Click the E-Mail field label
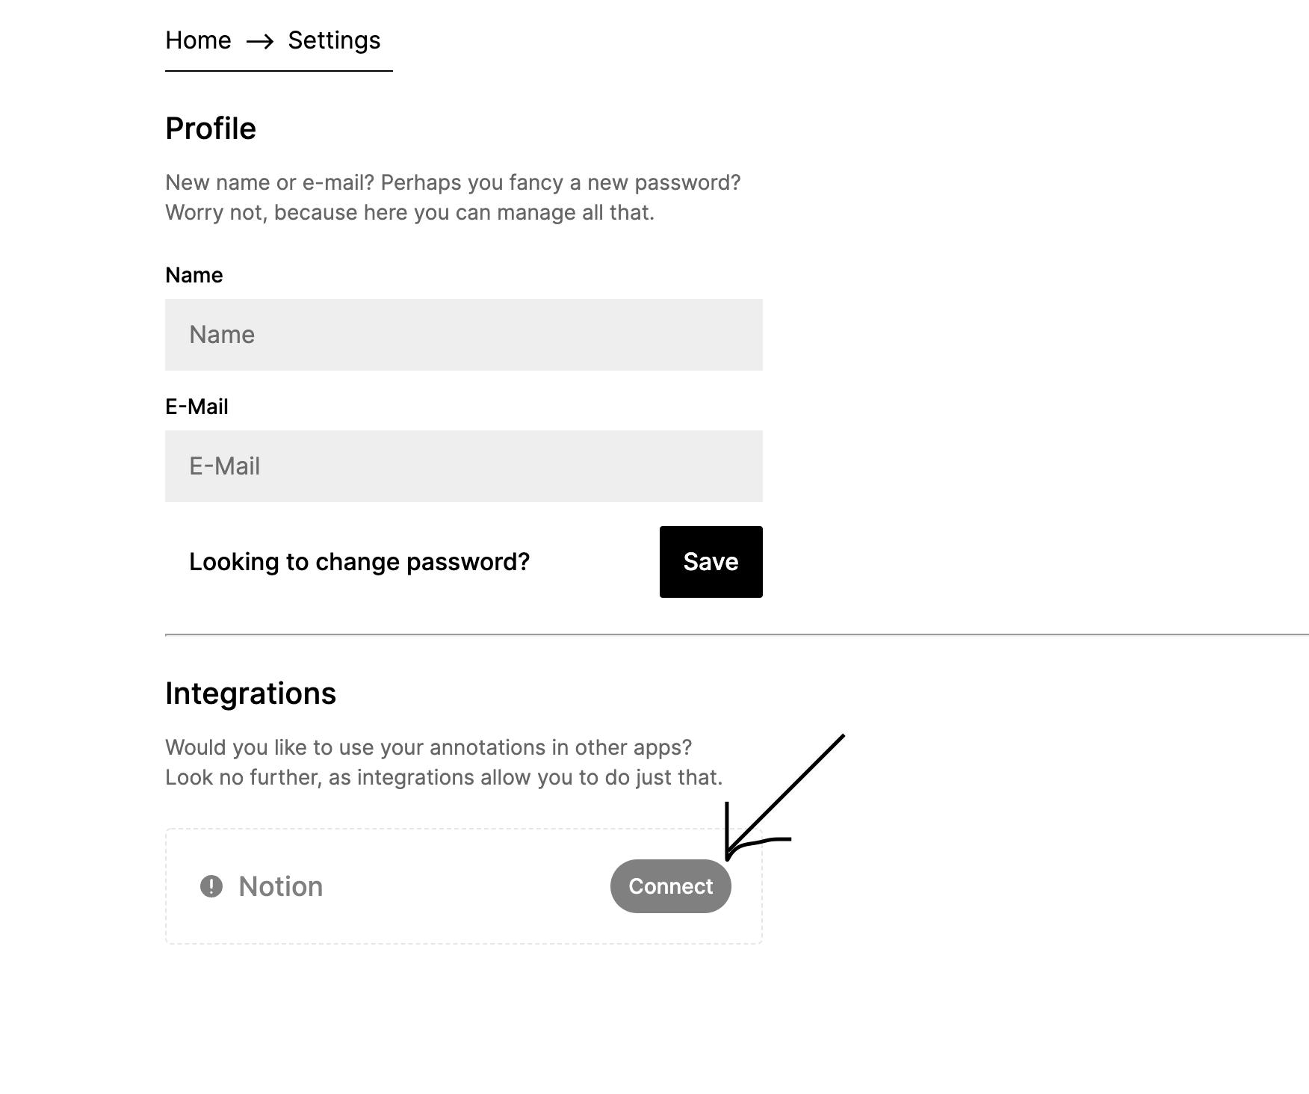The width and height of the screenshot is (1309, 1094). (196, 407)
